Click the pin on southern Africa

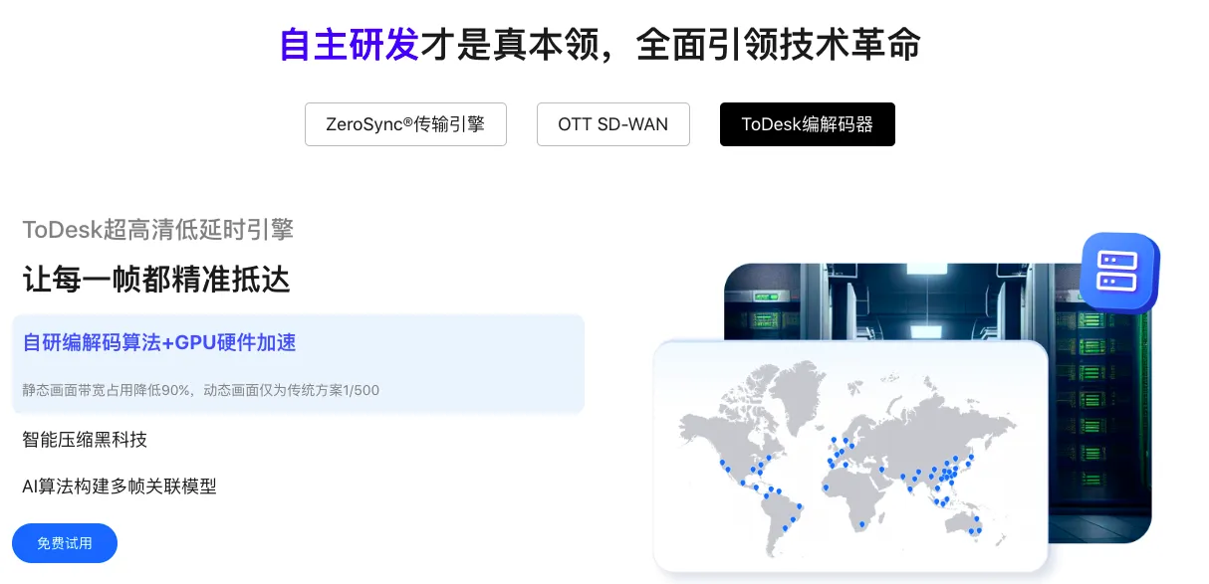point(860,524)
